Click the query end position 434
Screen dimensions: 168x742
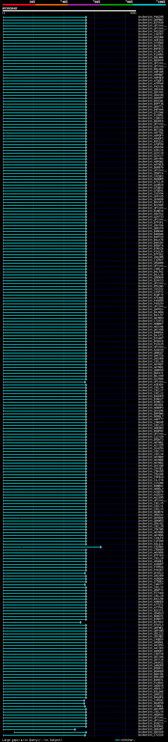[x=132, y=13]
